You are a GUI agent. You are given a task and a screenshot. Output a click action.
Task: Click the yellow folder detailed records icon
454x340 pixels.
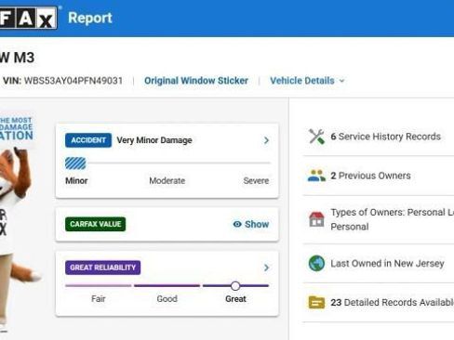point(316,302)
